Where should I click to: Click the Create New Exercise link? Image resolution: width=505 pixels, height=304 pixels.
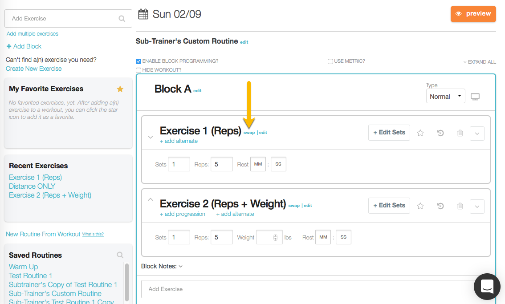point(34,69)
